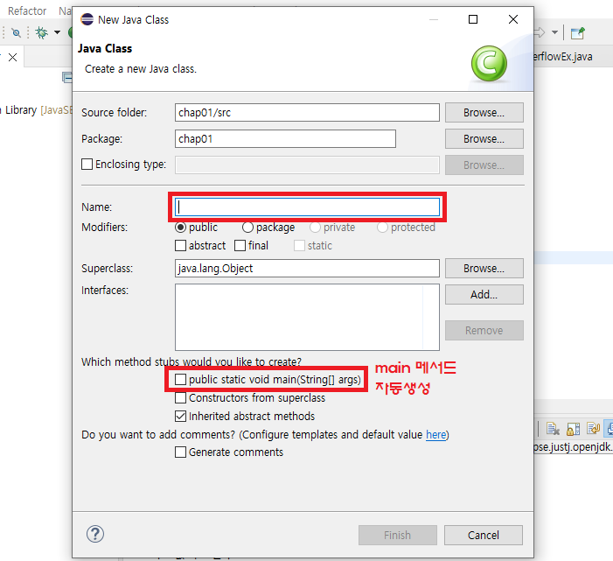Check the abstract modifier checkbox

click(181, 246)
